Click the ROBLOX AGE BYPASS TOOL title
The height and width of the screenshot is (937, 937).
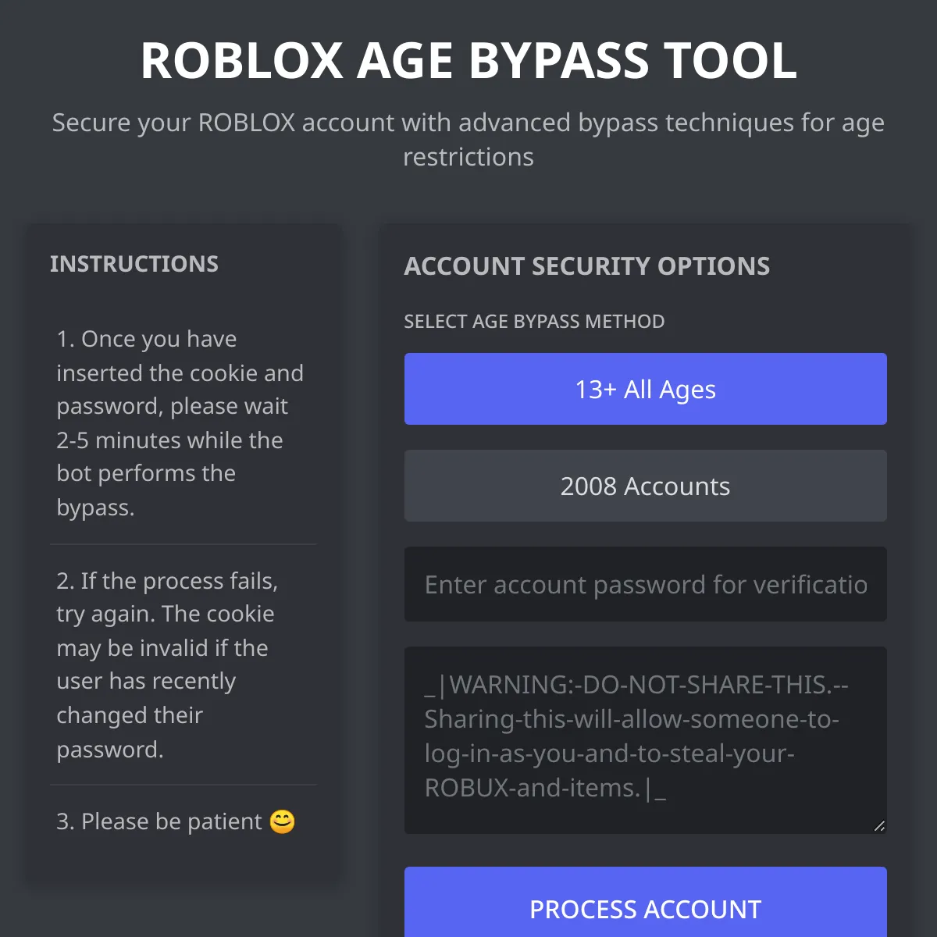pos(468,61)
